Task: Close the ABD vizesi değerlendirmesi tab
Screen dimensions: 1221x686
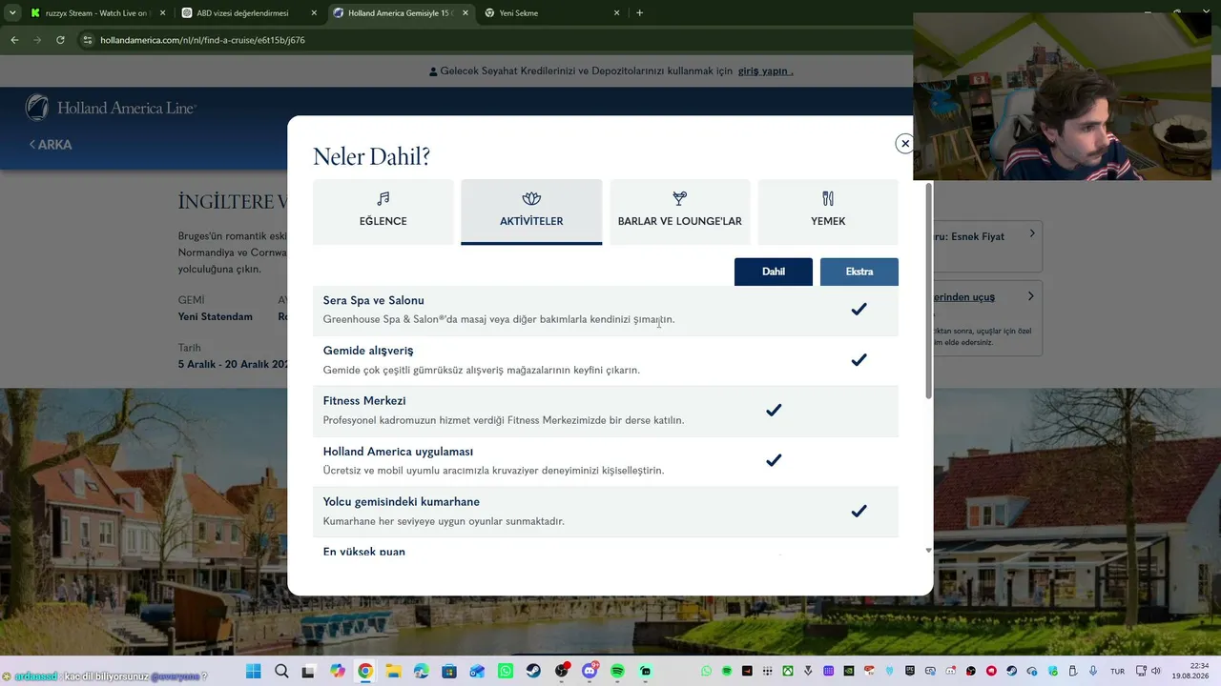Action: (313, 13)
